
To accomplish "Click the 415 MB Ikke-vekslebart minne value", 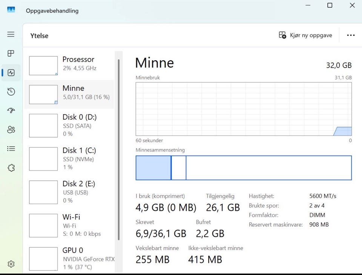I will coord(205,260).
